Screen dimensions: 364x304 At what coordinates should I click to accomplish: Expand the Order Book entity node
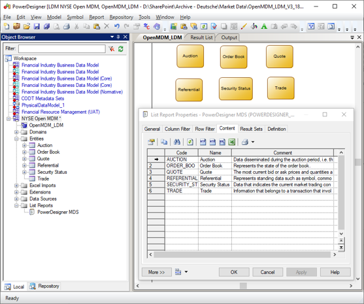tap(24, 152)
